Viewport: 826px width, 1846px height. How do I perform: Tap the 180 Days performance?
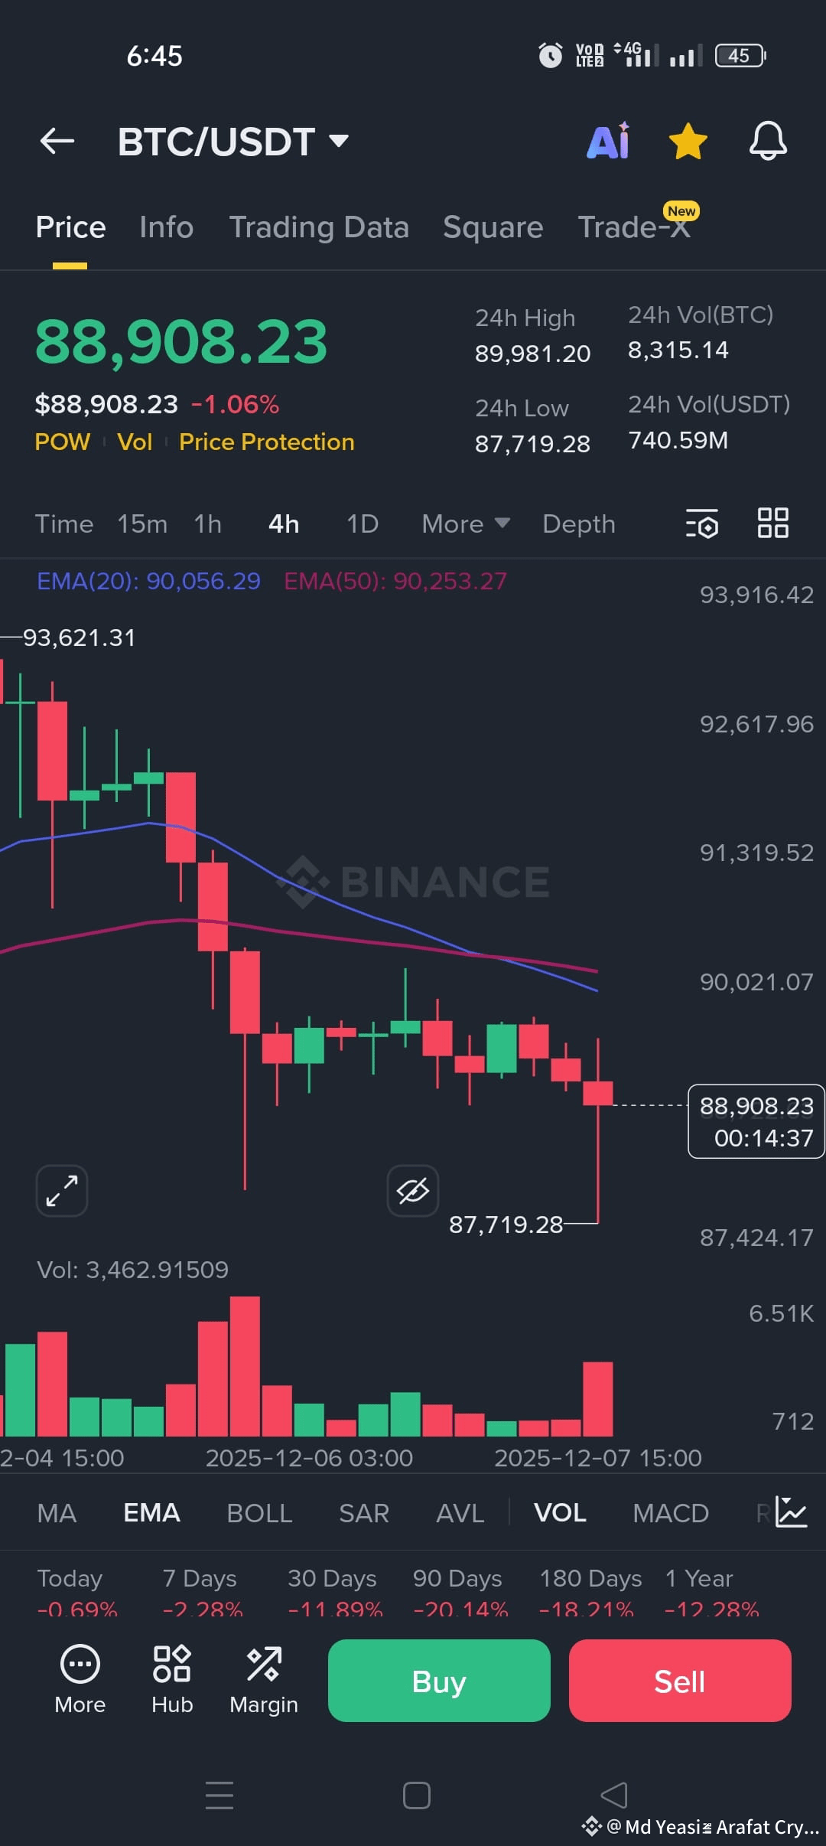(x=590, y=1592)
